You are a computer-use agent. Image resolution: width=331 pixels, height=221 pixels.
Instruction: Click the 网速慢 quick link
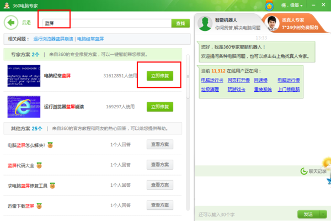[x=261, y=80]
